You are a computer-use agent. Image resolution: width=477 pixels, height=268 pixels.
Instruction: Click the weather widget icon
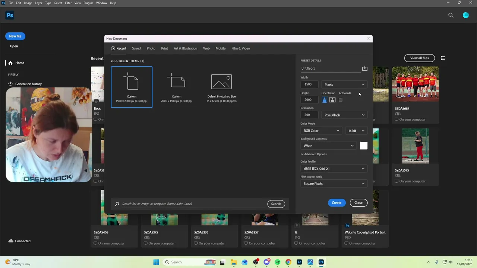(x=8, y=262)
